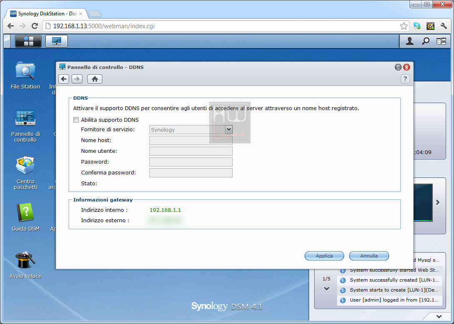This screenshot has width=454, height=324.
Task: Focus the Conferma password field
Action: [191, 172]
